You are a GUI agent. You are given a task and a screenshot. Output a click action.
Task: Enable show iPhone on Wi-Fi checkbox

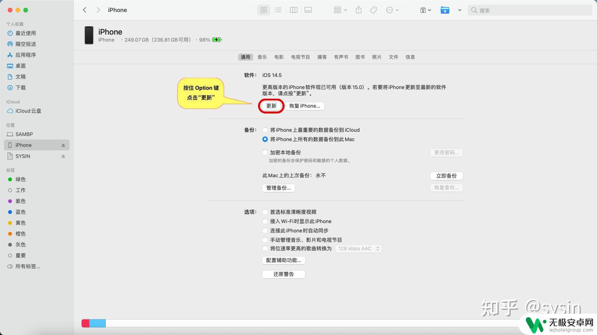[x=265, y=221]
